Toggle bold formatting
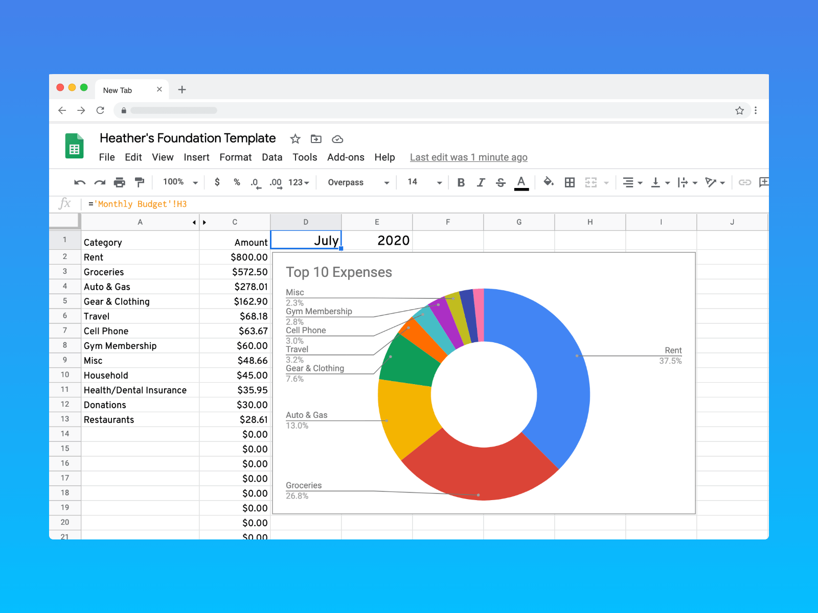The width and height of the screenshot is (818, 613). coord(461,182)
